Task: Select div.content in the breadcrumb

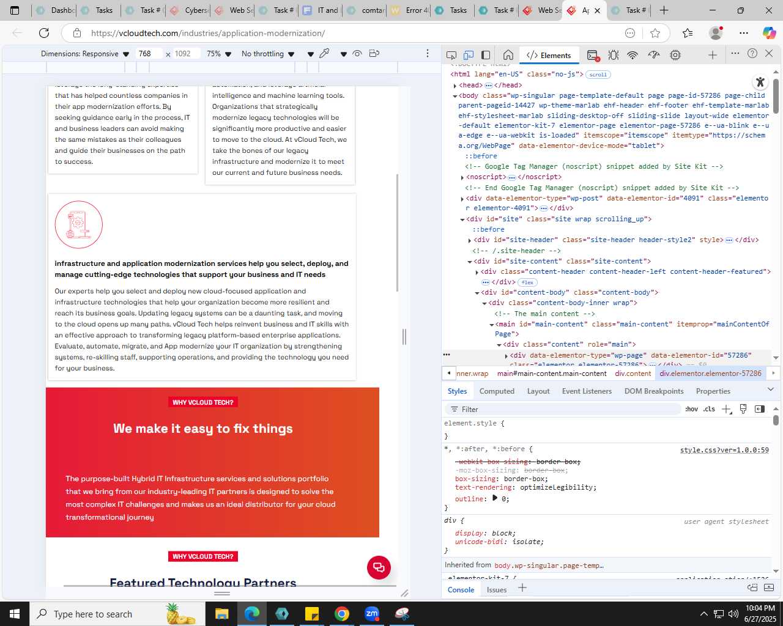Action: pyautogui.click(x=633, y=374)
